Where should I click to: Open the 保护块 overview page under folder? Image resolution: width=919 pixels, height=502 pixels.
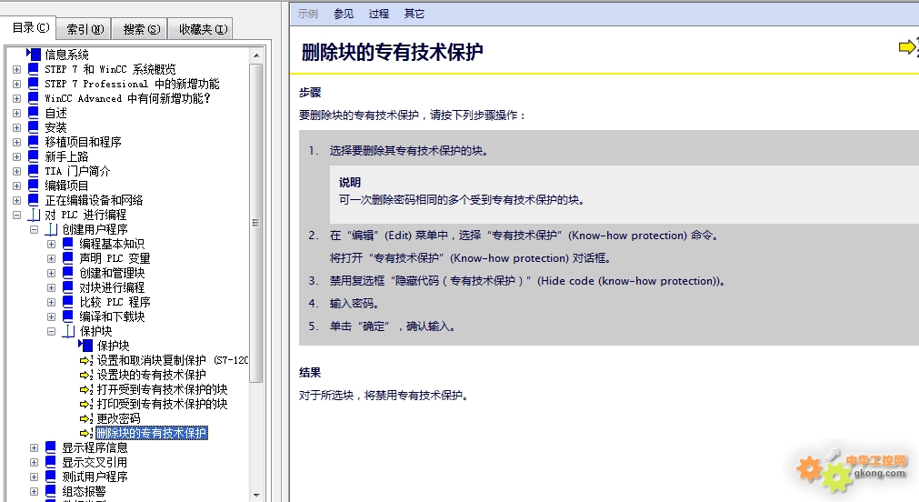[x=113, y=346]
